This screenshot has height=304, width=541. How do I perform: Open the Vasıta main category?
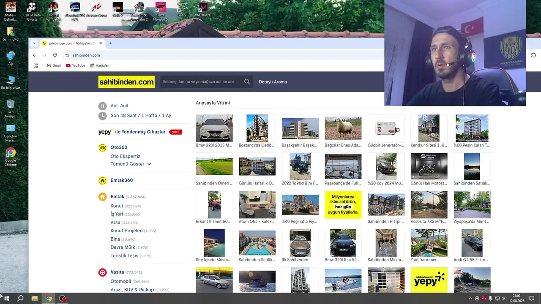[117, 272]
